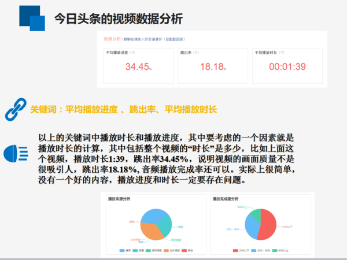
Task: Click the 80%以上 label above completion pie
Action: coord(242,207)
